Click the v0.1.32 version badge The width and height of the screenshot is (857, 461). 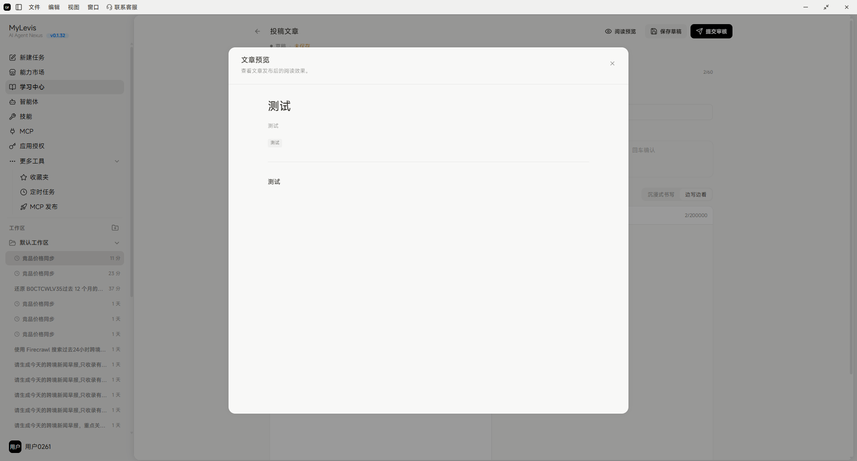[58, 36]
